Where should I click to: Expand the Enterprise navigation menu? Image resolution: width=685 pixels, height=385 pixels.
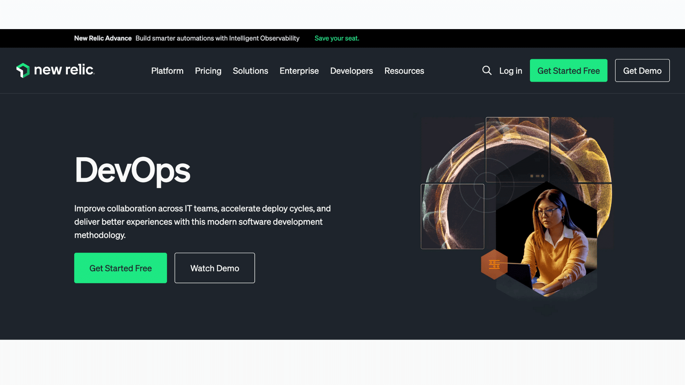pos(299,71)
